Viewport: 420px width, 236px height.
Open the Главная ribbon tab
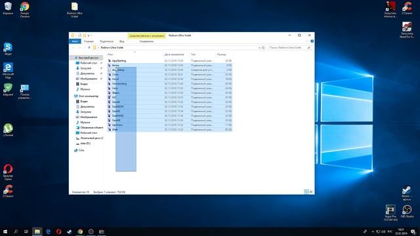(x=89, y=41)
